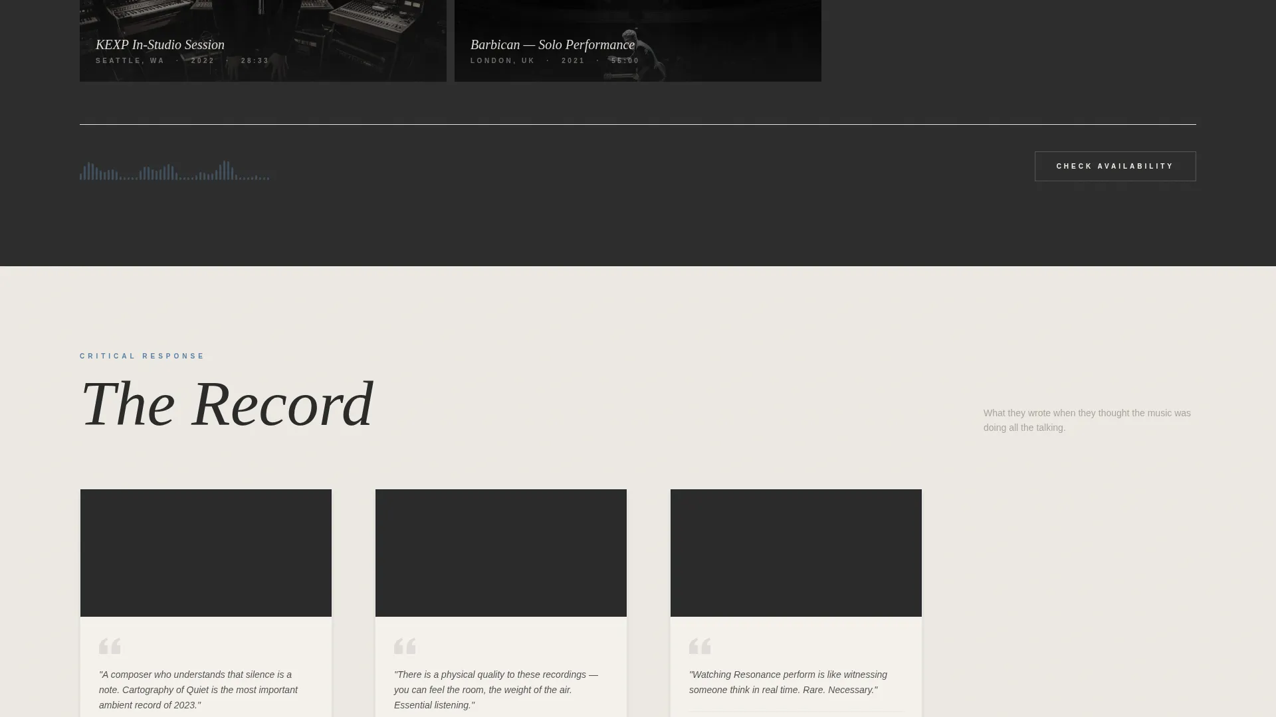Click the text about what they wrote
Viewport: 1276px width, 717px height.
[1087, 420]
